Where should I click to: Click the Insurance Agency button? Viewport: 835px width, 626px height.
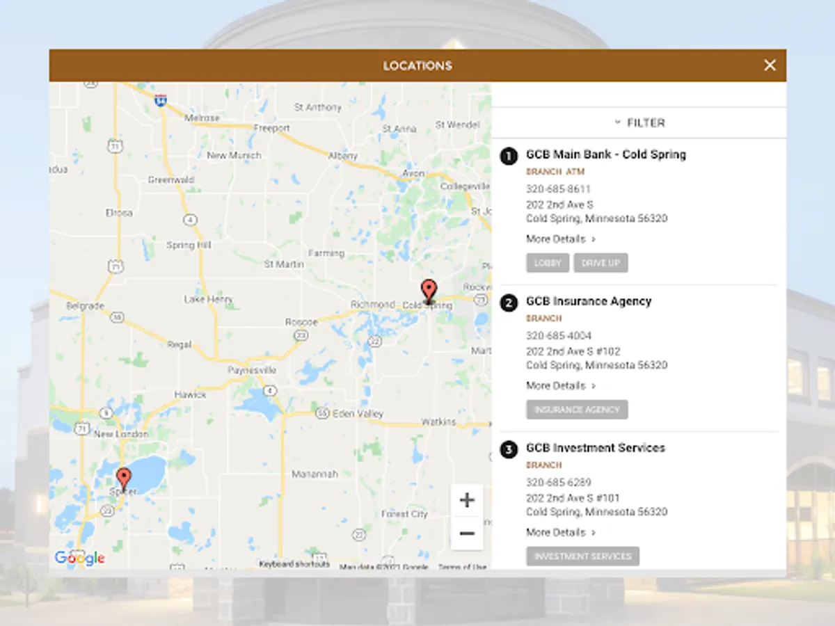click(x=577, y=410)
